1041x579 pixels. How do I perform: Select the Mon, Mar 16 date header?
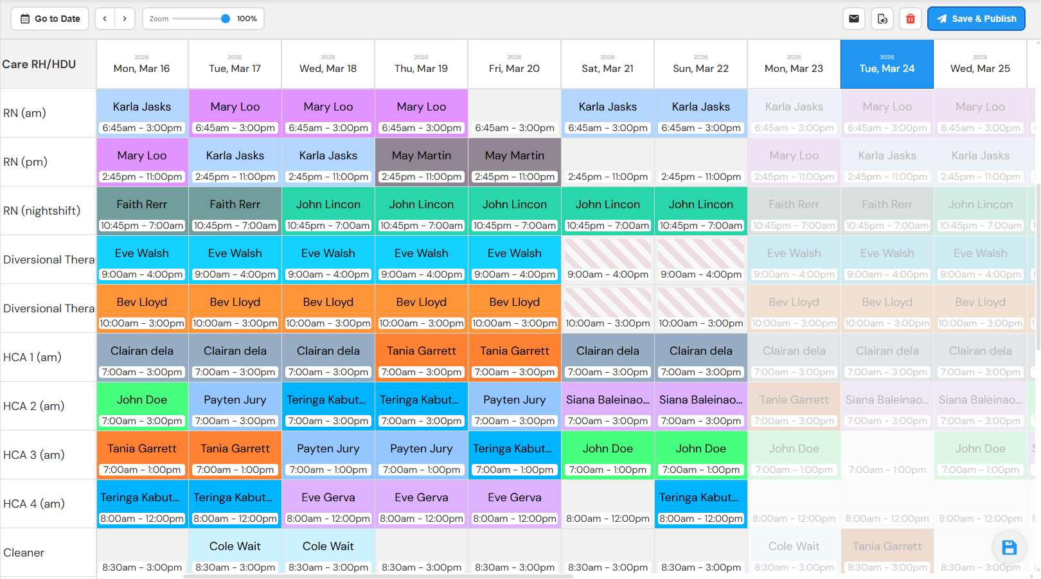click(x=142, y=64)
